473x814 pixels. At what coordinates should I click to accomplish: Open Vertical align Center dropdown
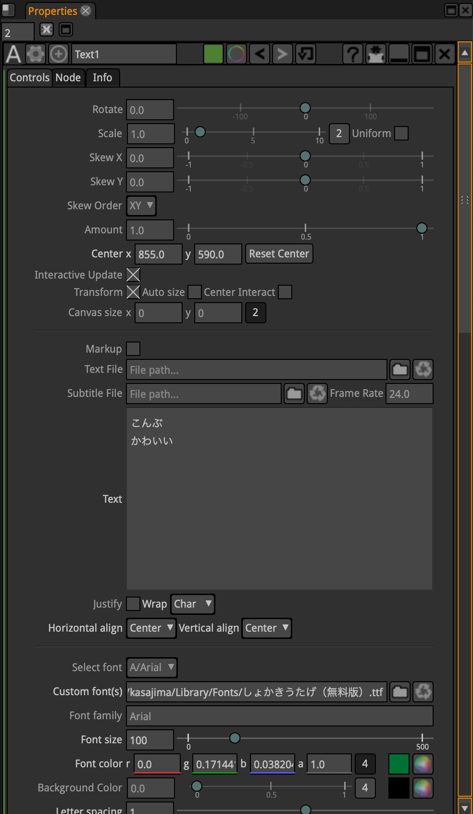tap(267, 628)
